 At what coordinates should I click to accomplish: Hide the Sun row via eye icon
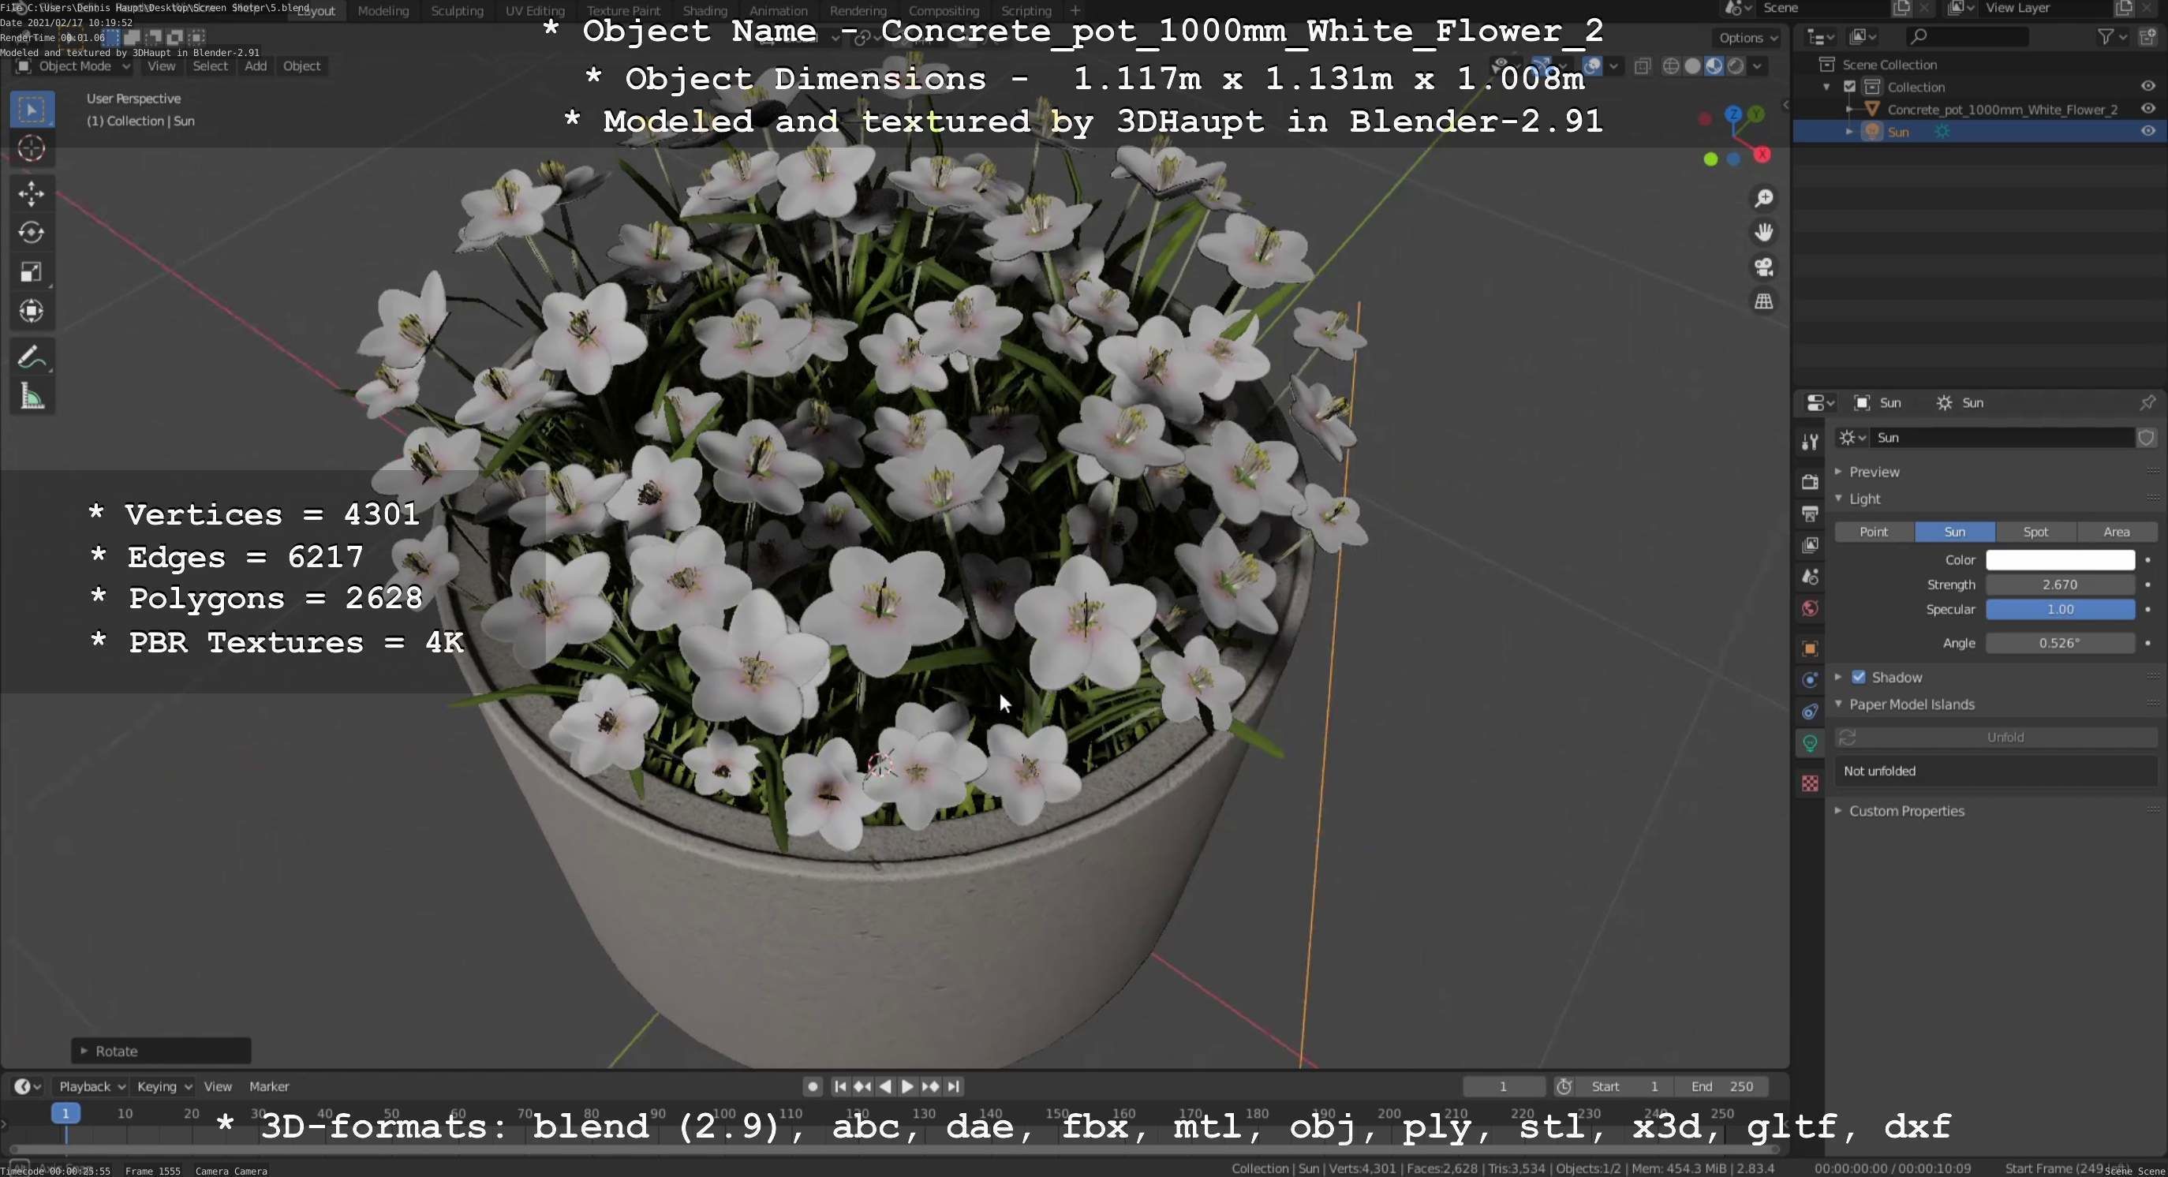[2147, 131]
